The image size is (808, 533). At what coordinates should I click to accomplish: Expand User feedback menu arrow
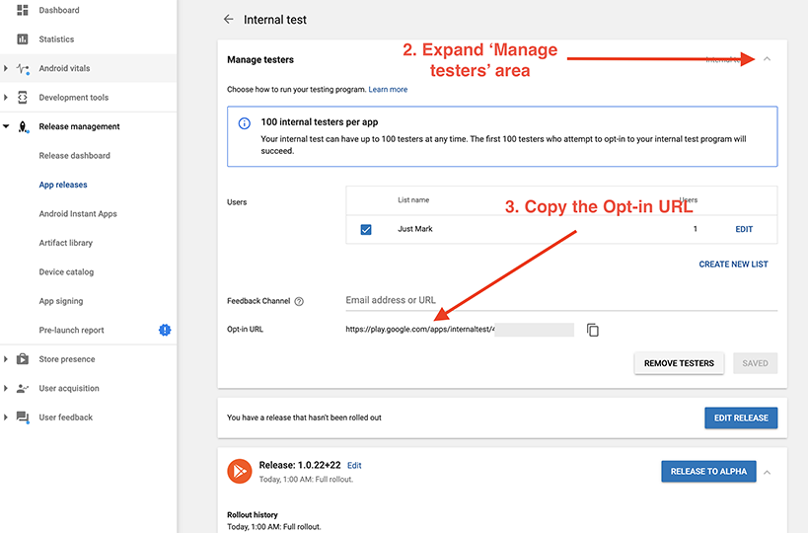[6, 417]
